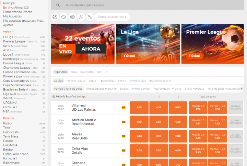
Task: Open the 22 eventos En Vivo banner
Action: (x=83, y=44)
